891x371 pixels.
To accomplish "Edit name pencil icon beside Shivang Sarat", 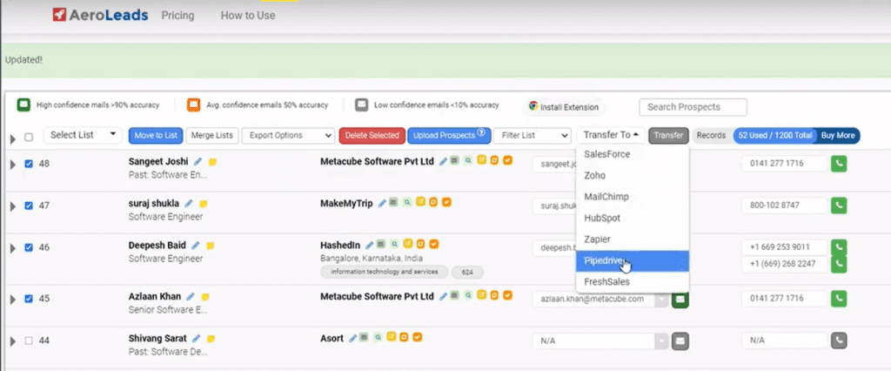I will coord(196,339).
